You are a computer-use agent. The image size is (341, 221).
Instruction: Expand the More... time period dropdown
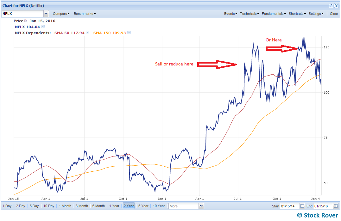pyautogui.click(x=201, y=206)
